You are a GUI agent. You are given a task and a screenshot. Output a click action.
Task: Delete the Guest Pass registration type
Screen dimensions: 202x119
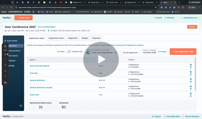click(191, 96)
